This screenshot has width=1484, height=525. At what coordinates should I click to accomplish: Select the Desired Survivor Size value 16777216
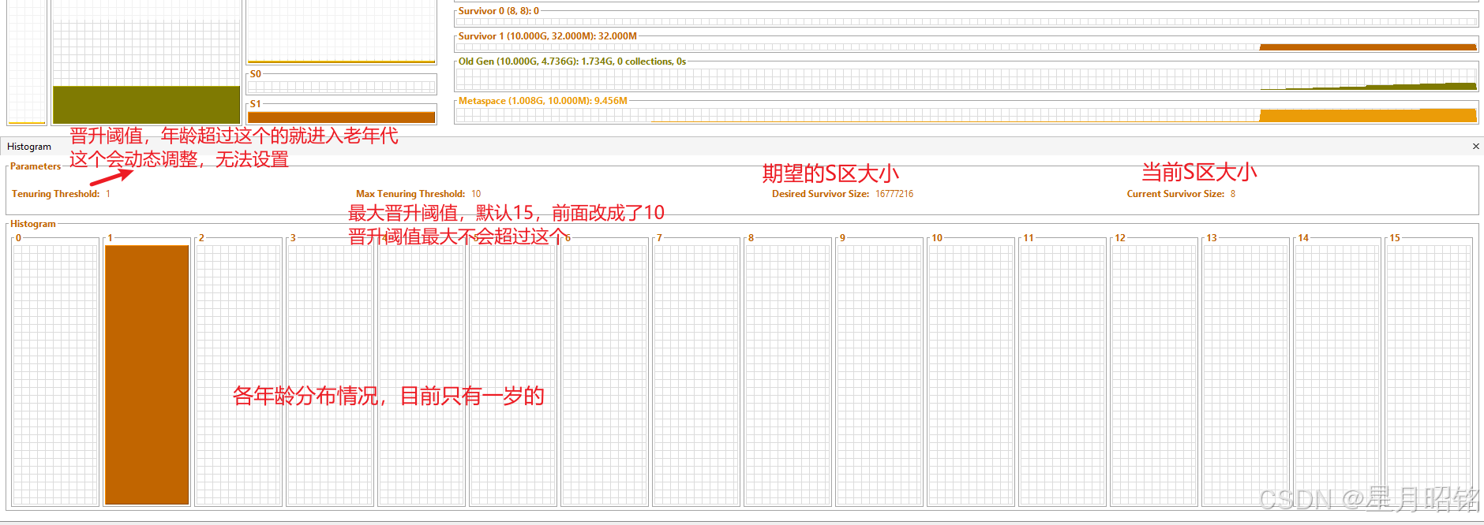(894, 194)
